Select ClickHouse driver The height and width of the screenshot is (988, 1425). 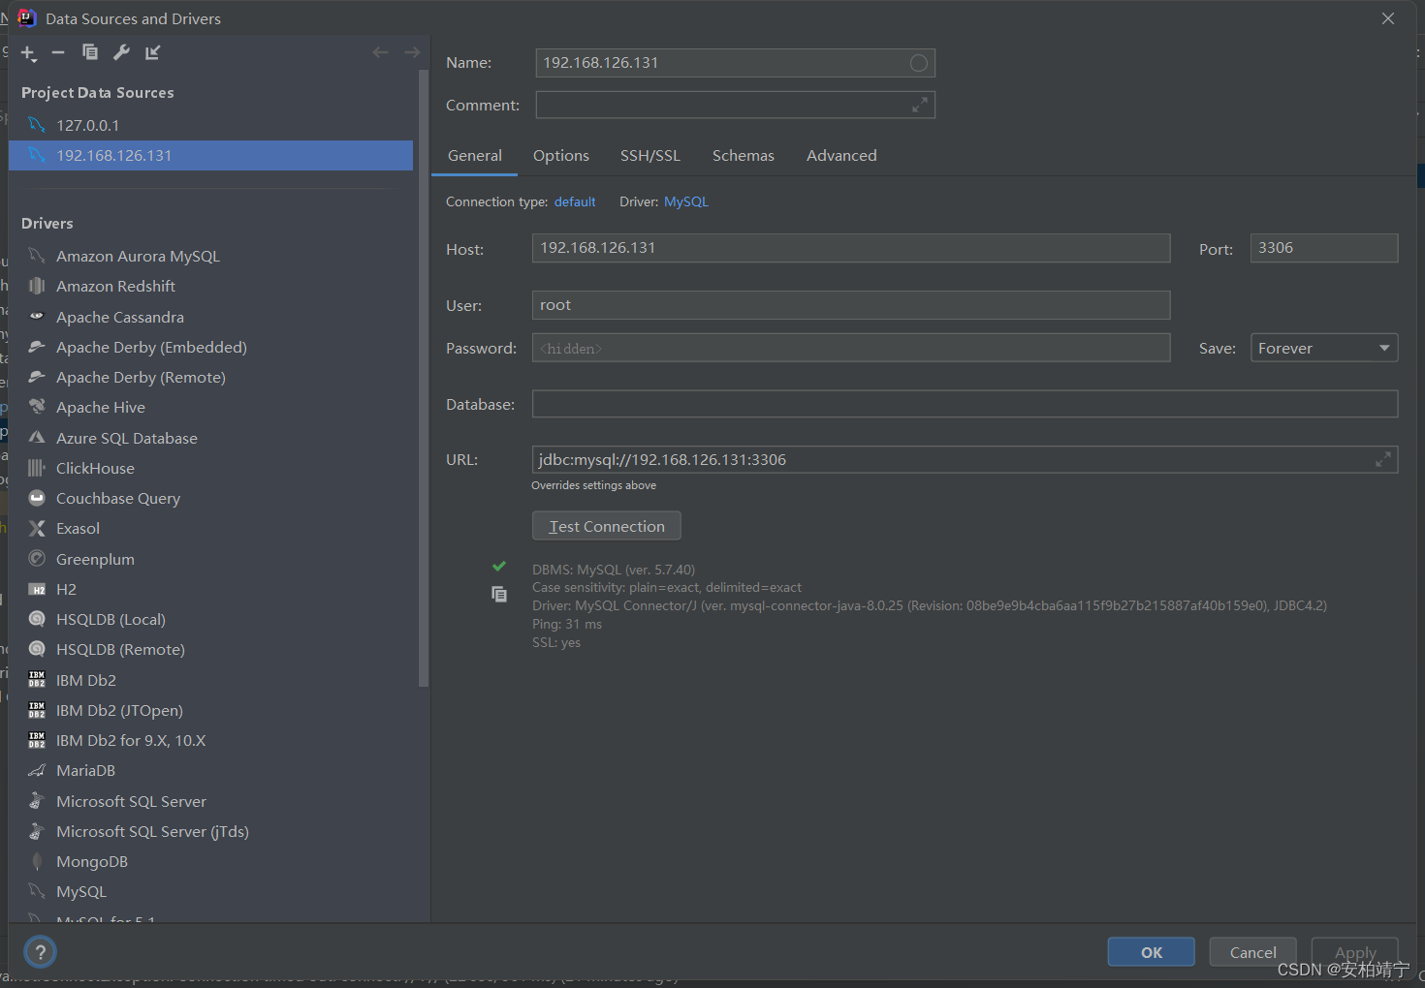click(x=211, y=468)
